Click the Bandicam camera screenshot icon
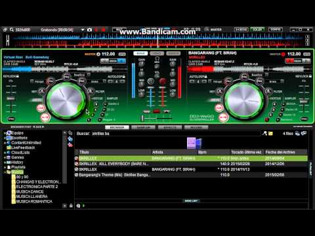Viewport: 315px width, 236px height. (x=89, y=29)
